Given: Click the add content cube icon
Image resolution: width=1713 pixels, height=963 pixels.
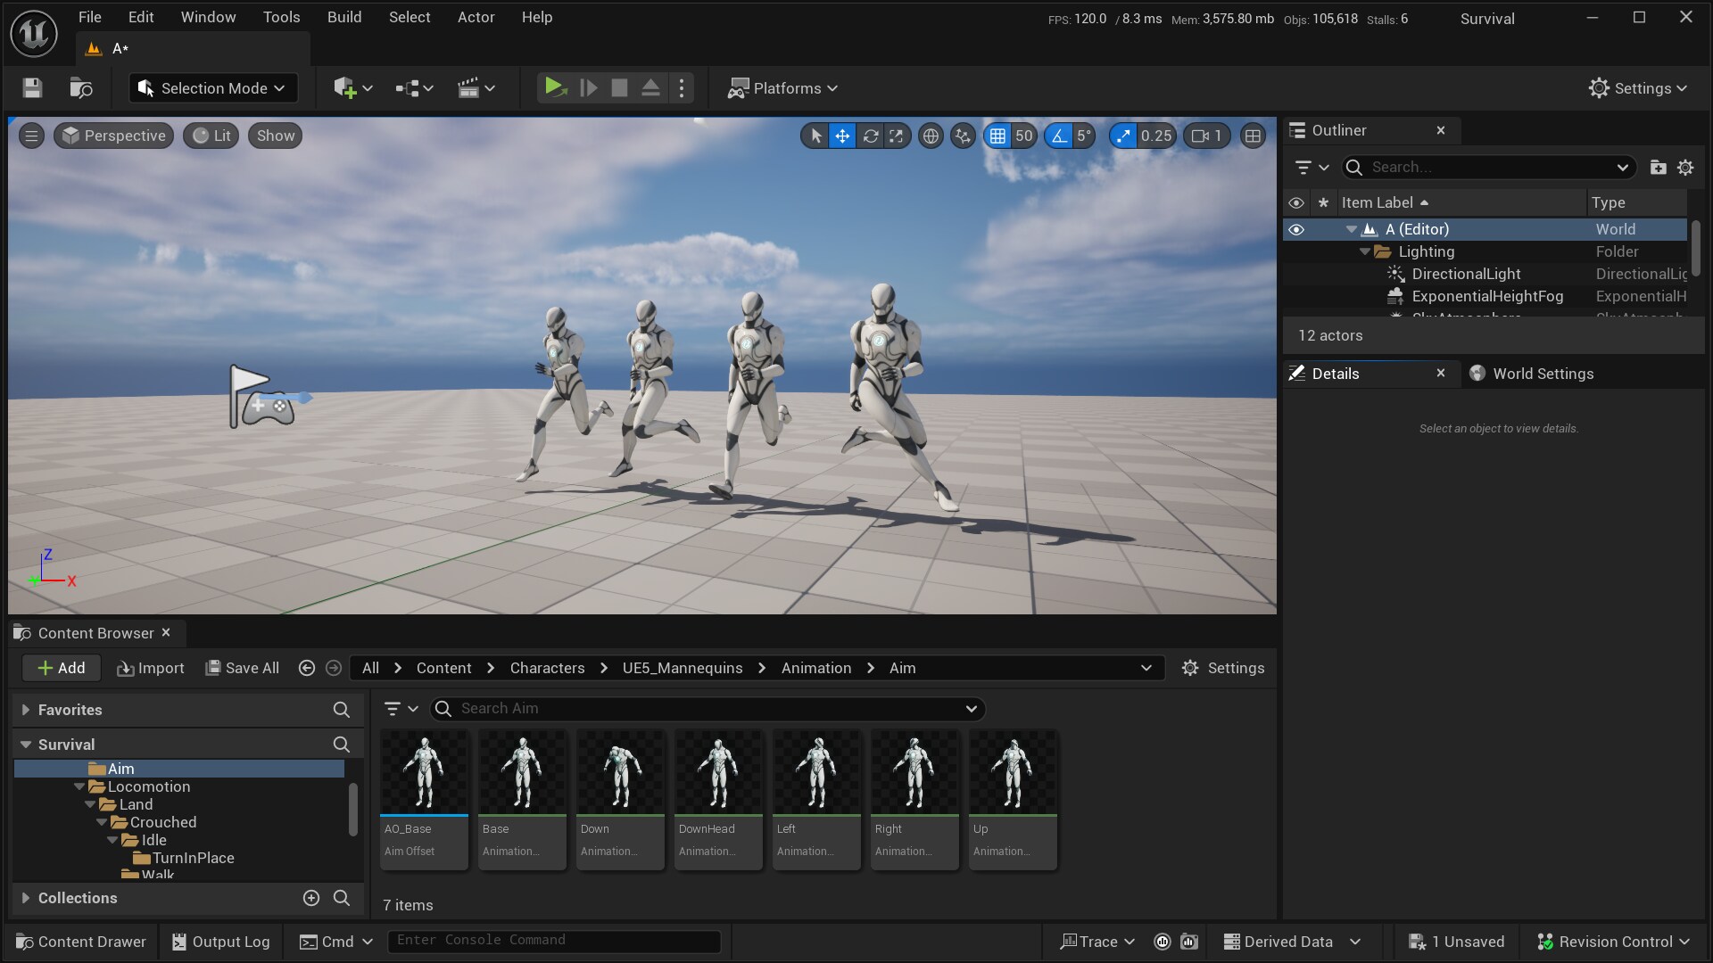Looking at the screenshot, I should pos(345,87).
